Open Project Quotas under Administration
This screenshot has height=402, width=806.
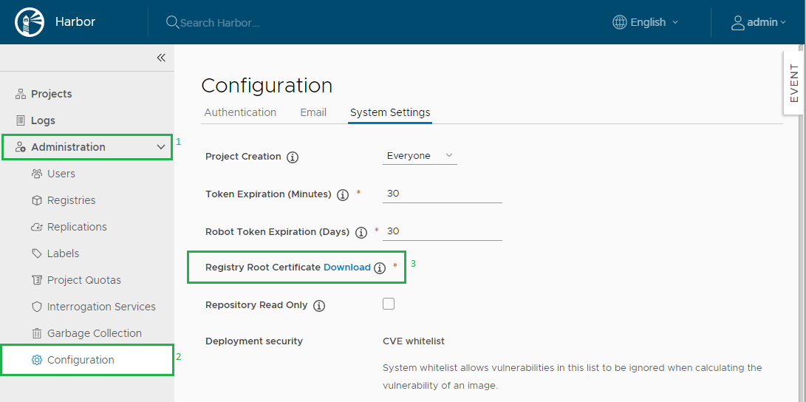coord(84,280)
